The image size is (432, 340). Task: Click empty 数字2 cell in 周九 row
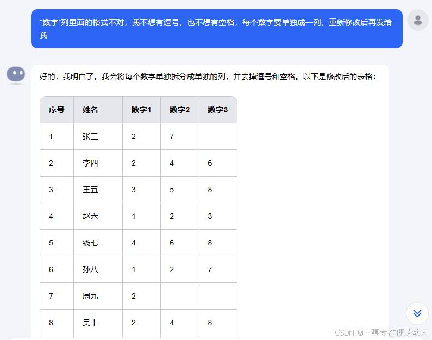[180, 296]
